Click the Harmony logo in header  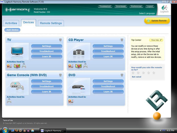tap(18, 10)
